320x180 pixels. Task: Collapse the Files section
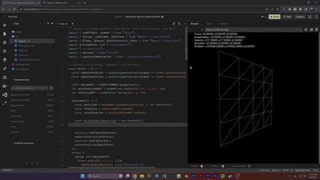[12, 23]
